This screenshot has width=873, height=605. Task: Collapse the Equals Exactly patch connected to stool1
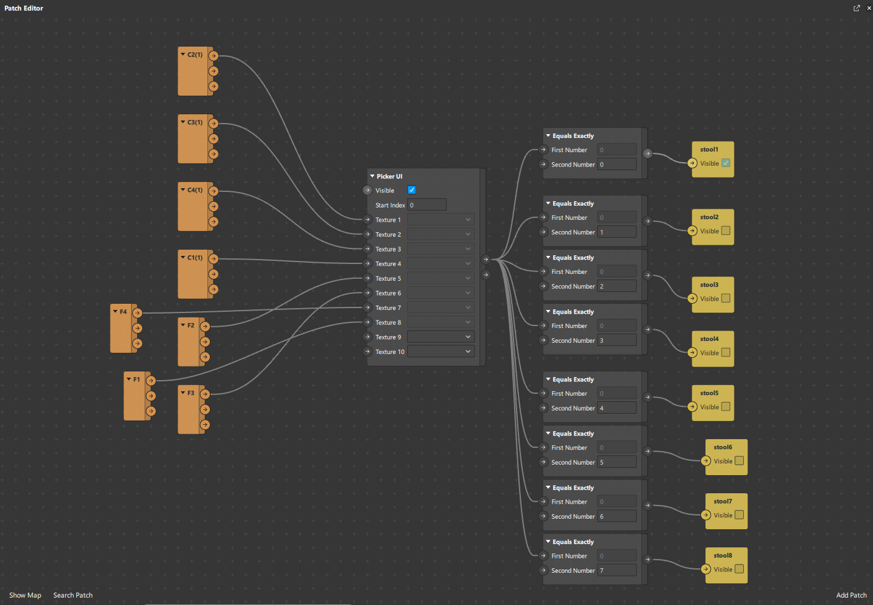[x=548, y=135]
